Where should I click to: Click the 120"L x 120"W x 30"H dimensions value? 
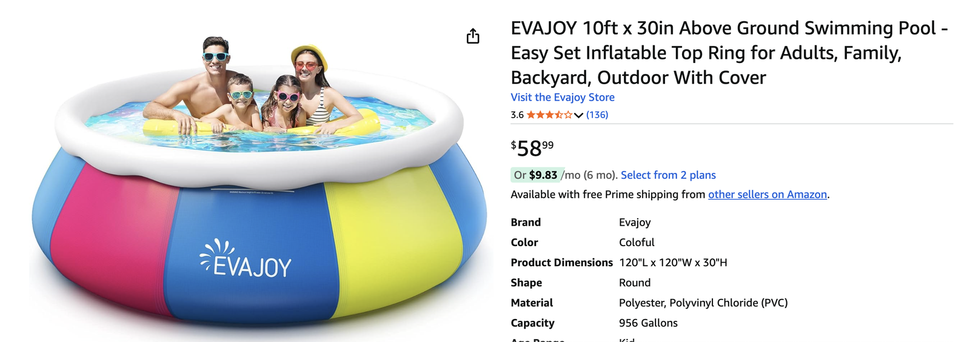coord(673,263)
